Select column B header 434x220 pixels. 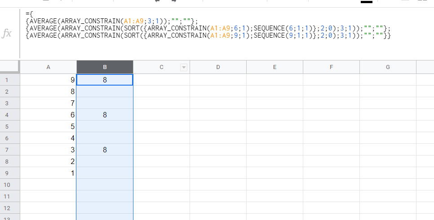click(x=105, y=67)
